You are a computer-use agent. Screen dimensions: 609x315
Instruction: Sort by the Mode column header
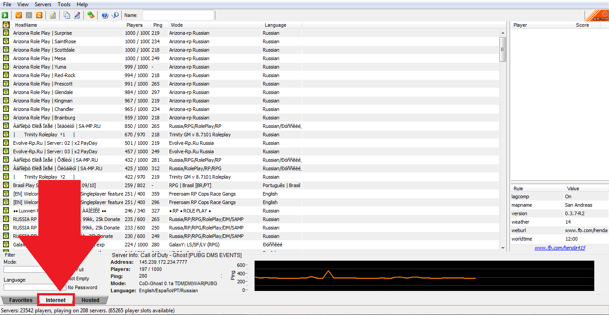pos(215,25)
